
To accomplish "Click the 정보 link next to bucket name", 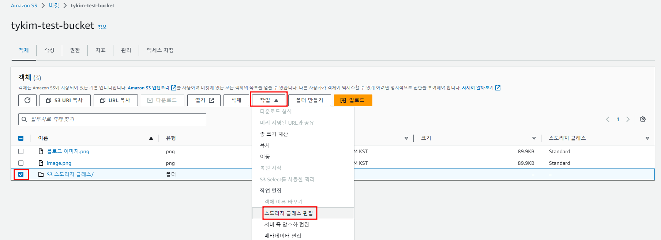I will [102, 27].
